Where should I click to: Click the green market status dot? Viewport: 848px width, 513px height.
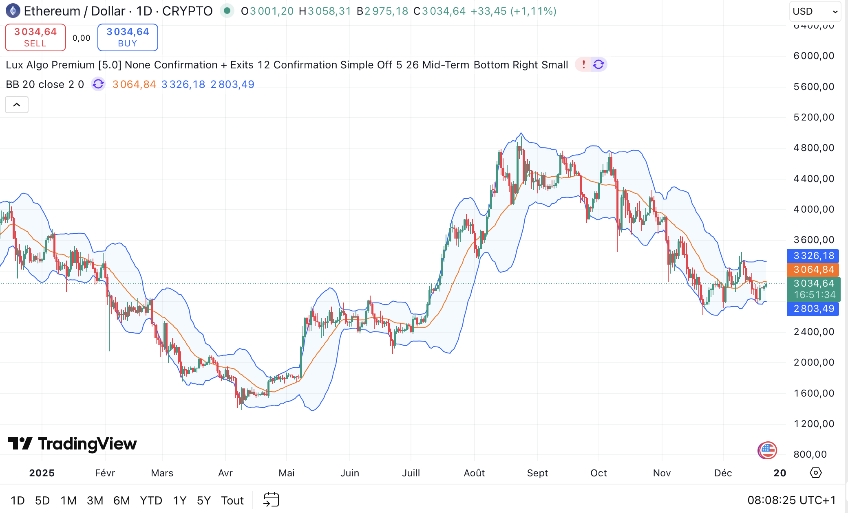[227, 11]
